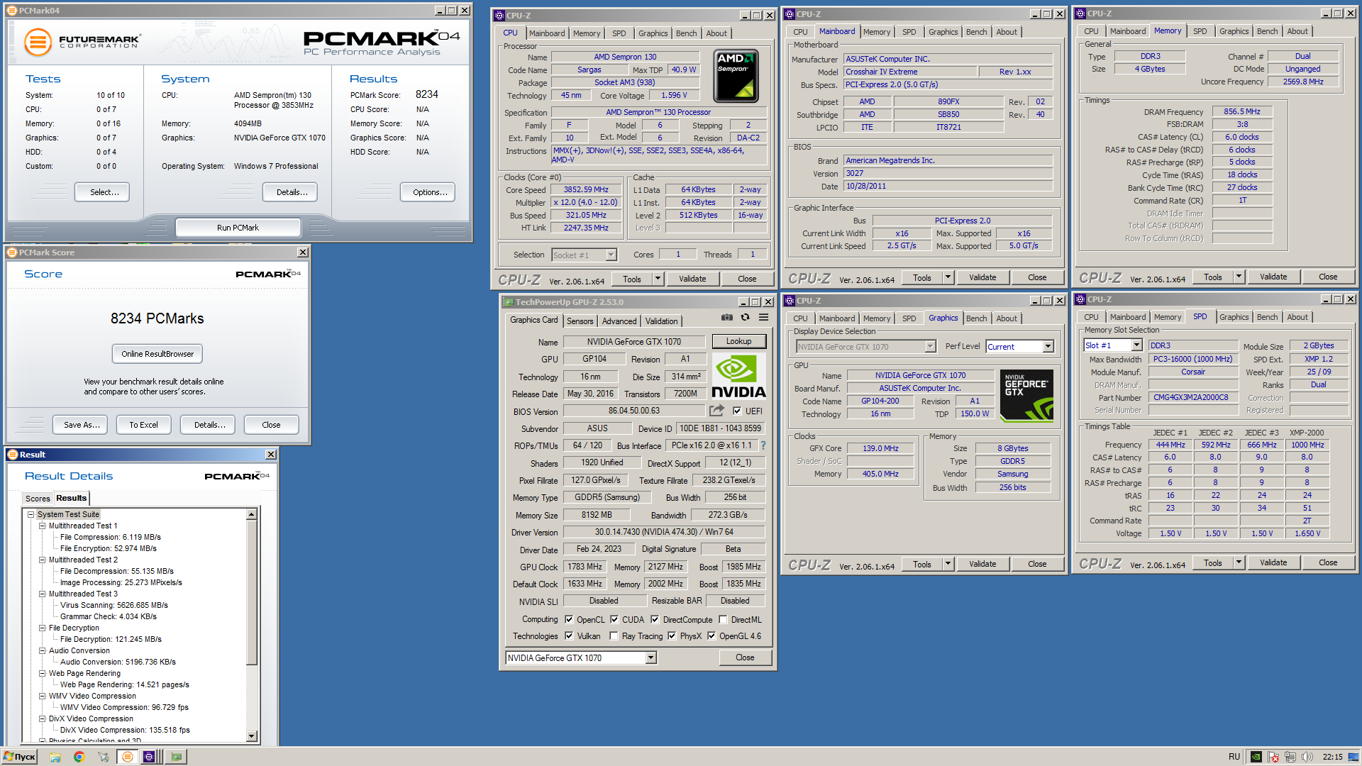The image size is (1362, 766).
Task: Click the Save As... button in the Score window
Action: pyautogui.click(x=80, y=425)
